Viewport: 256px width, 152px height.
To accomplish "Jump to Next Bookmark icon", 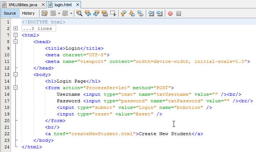I will (x=132, y=14).
